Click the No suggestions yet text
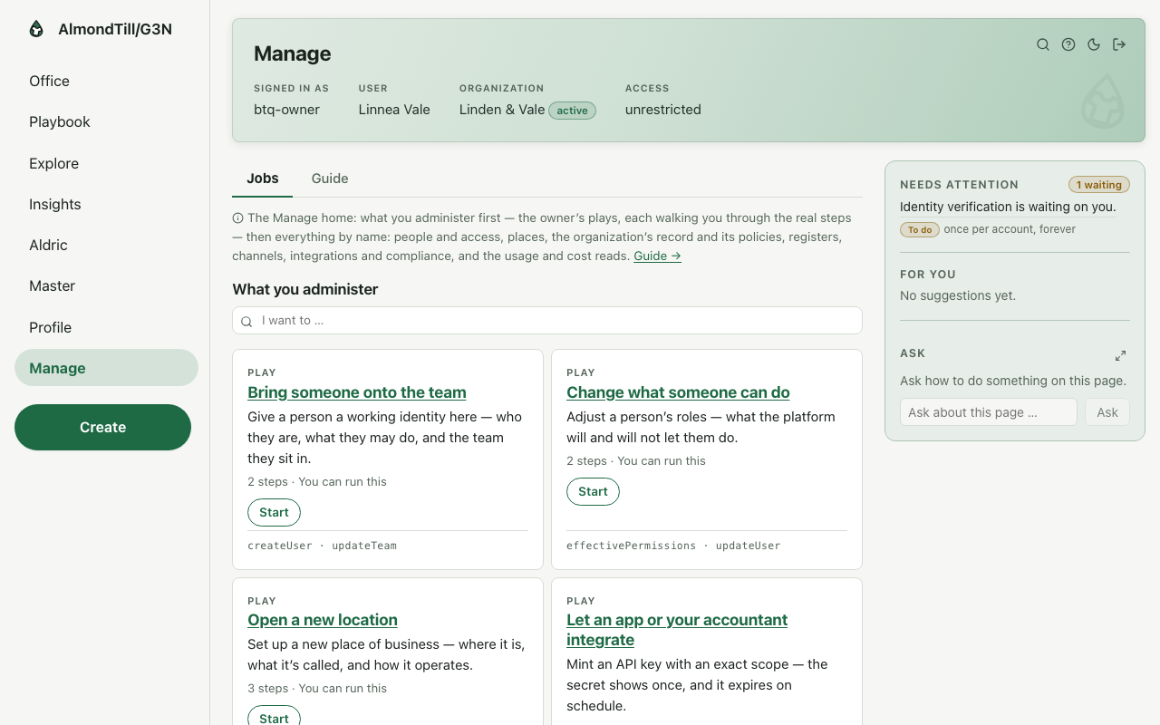The image size is (1160, 725). 958,295
